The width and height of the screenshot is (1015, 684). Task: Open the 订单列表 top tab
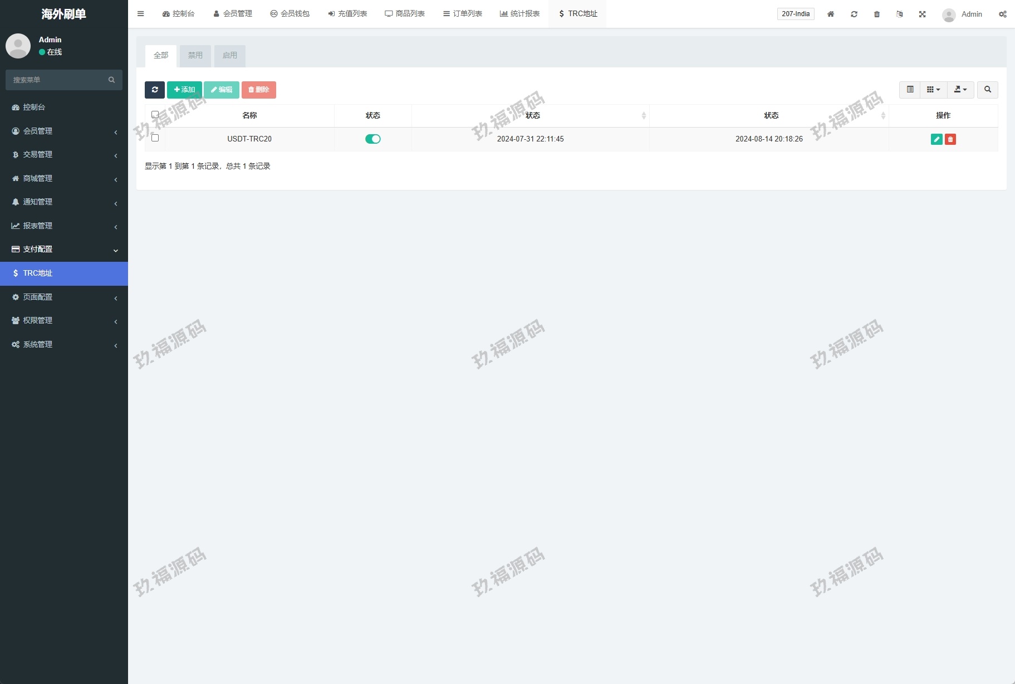pos(462,14)
